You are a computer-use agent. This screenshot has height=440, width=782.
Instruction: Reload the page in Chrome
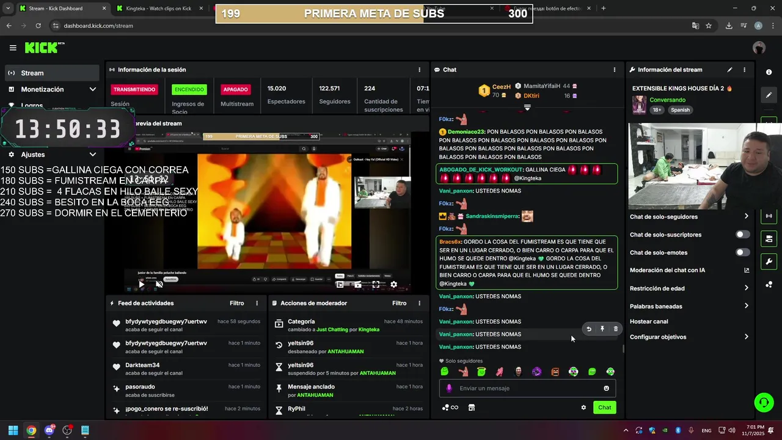[x=38, y=26]
